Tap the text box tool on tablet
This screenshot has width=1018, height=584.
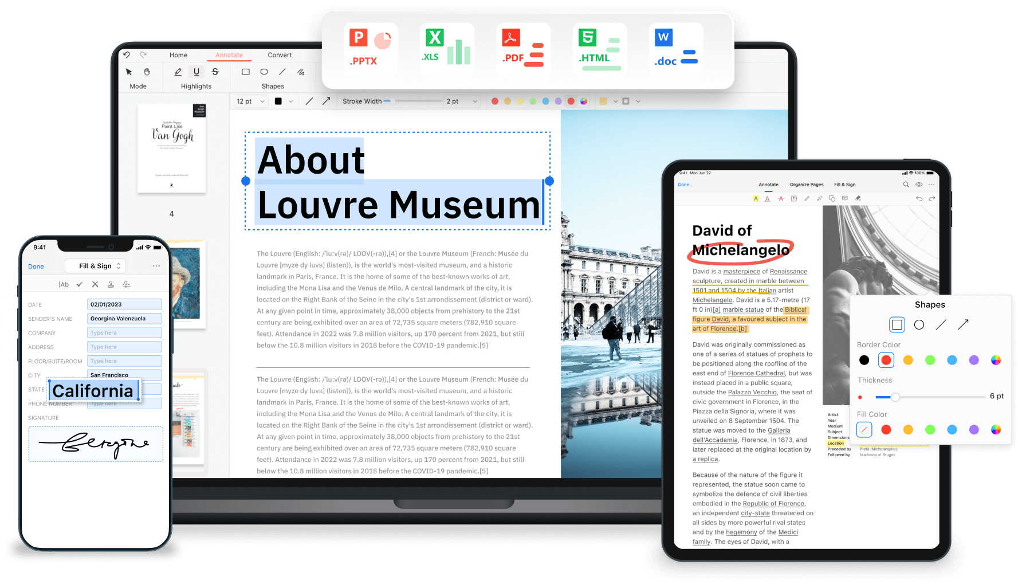click(794, 199)
